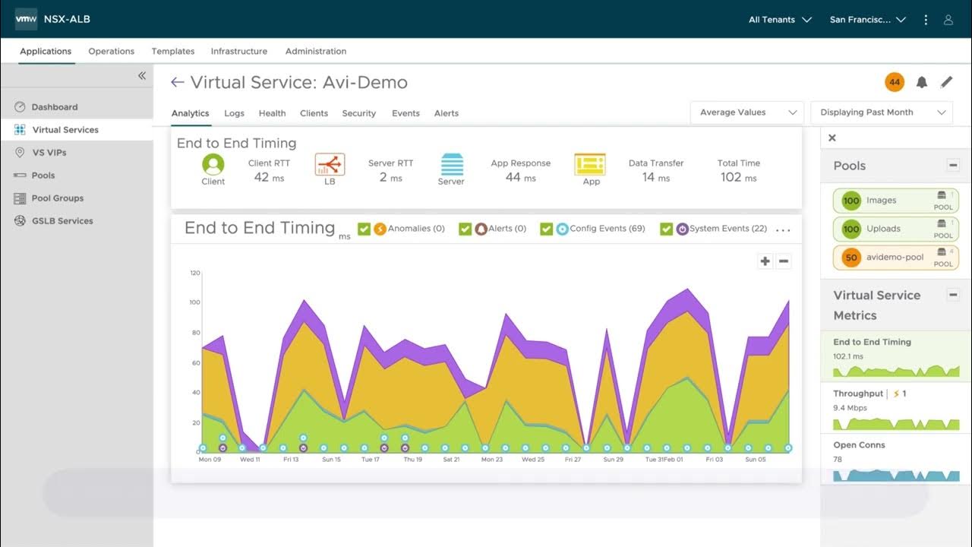Edit virtual service with pencil icon
The height and width of the screenshot is (547, 972).
tap(946, 82)
